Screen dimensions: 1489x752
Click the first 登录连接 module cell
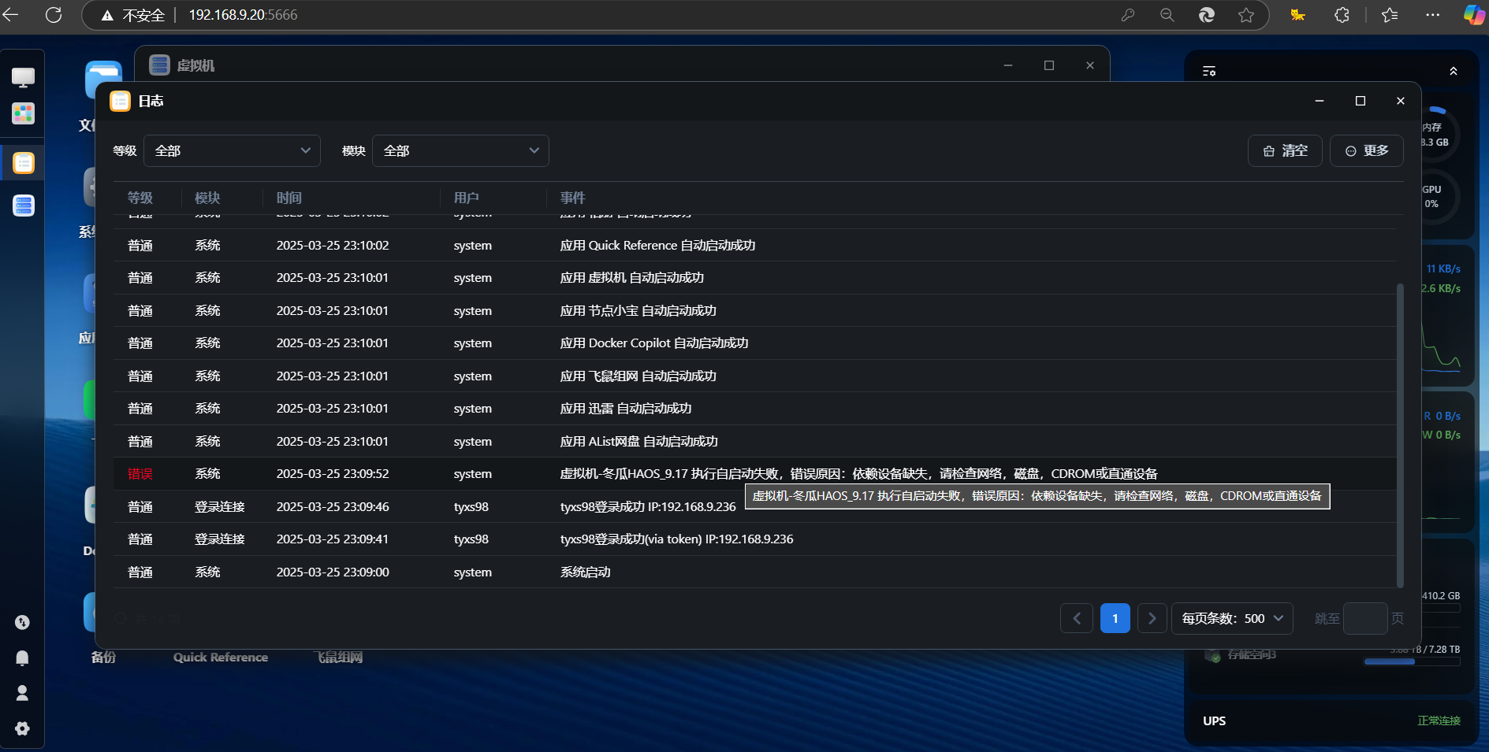[220, 506]
